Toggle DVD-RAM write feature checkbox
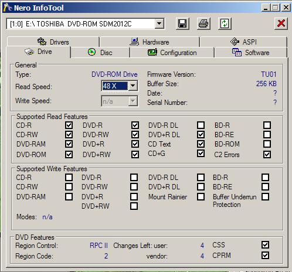This screenshot has height=272, width=292. (69, 196)
